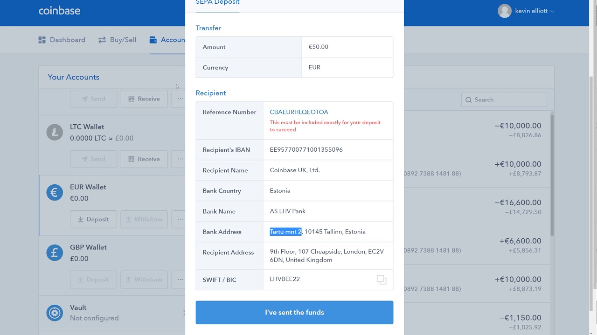Click the GBP Wallet pound icon

tap(55, 253)
